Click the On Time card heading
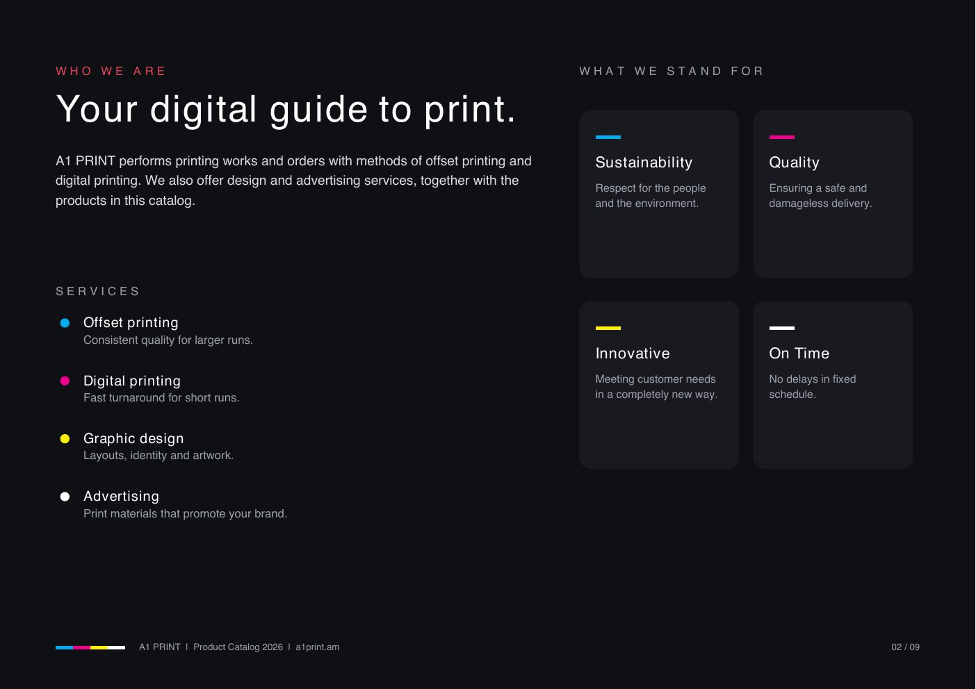 799,354
